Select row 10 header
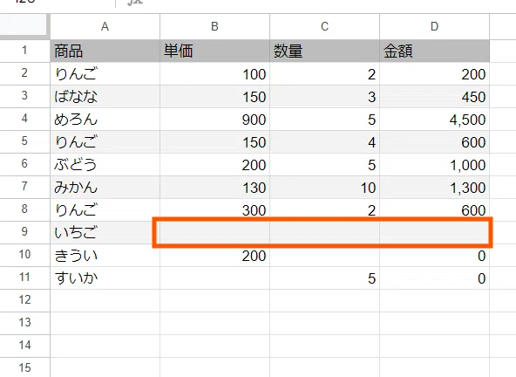Image resolution: width=516 pixels, height=377 pixels. point(24,256)
